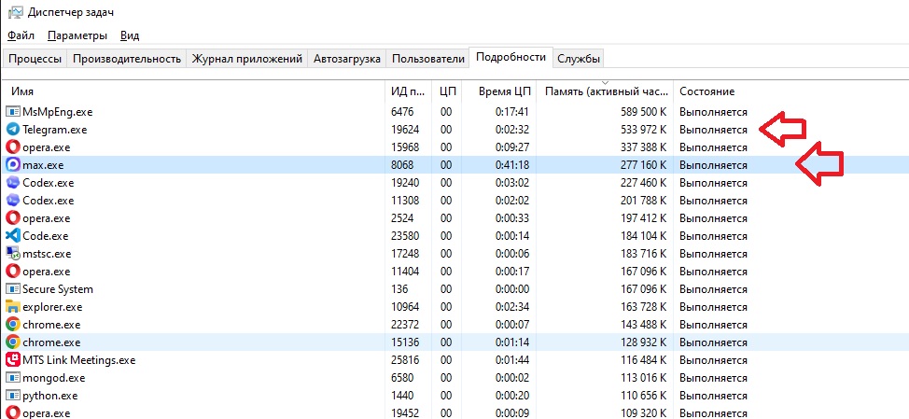909x419 pixels.
Task: Go to the Автозагрузка tab
Action: (x=346, y=59)
